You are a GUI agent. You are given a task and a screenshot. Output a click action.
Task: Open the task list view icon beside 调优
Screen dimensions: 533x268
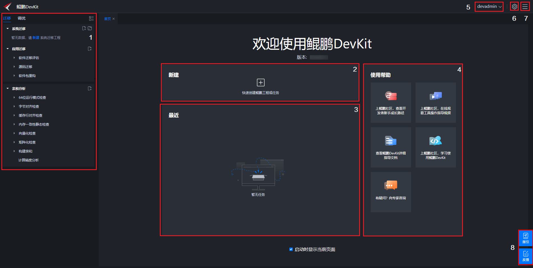(x=91, y=18)
